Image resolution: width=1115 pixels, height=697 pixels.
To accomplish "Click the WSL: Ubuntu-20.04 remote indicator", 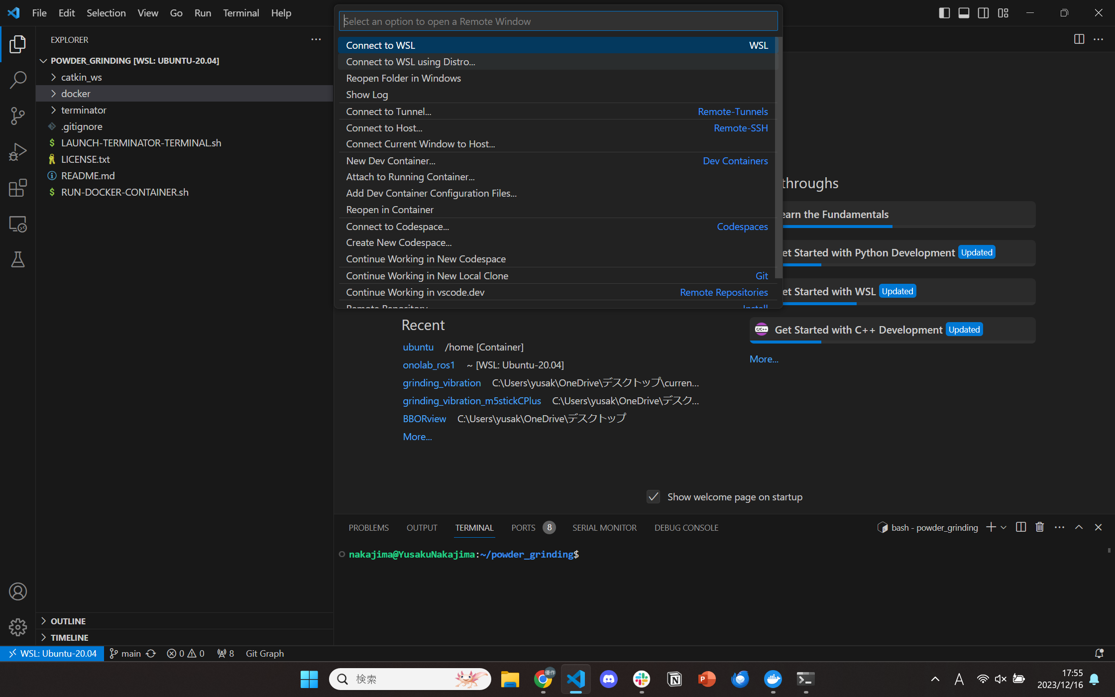I will 52,653.
